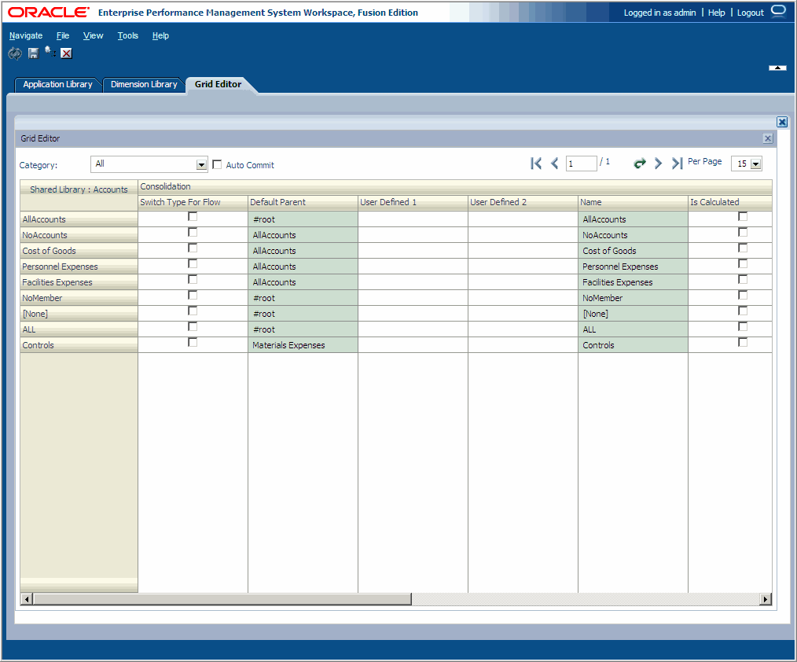
Task: Click the User Defined 2 header
Action: (523, 202)
